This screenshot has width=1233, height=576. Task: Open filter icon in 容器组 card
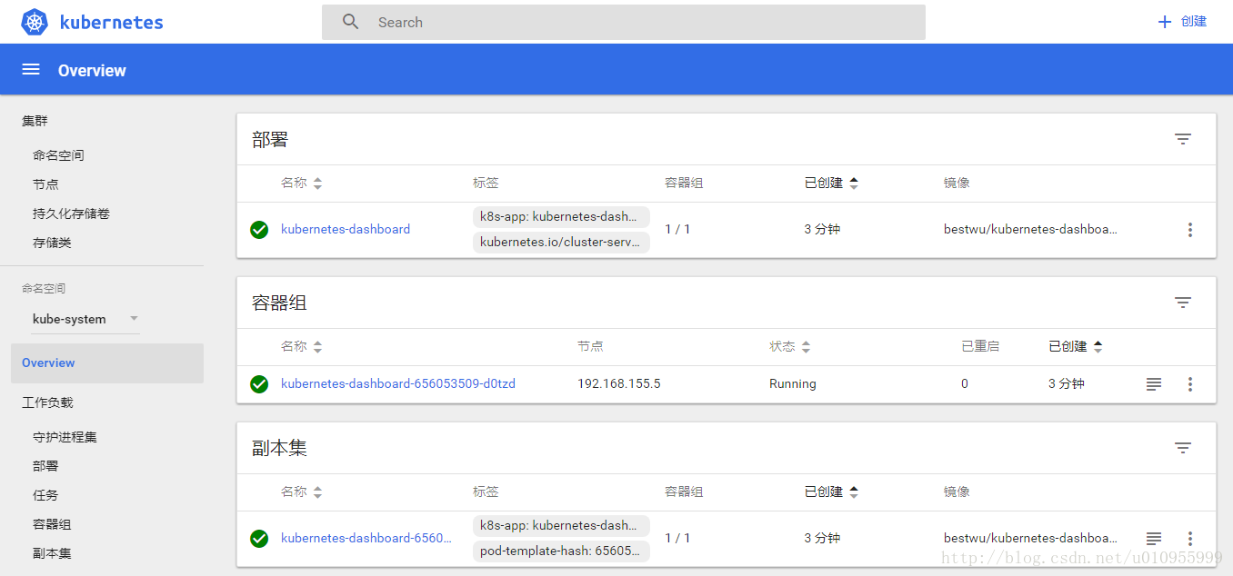click(x=1183, y=303)
